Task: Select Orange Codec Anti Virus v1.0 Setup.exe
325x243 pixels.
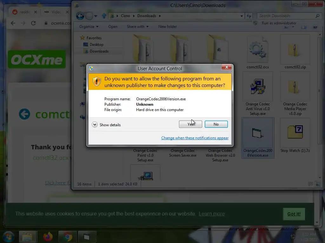Action: tap(257, 94)
